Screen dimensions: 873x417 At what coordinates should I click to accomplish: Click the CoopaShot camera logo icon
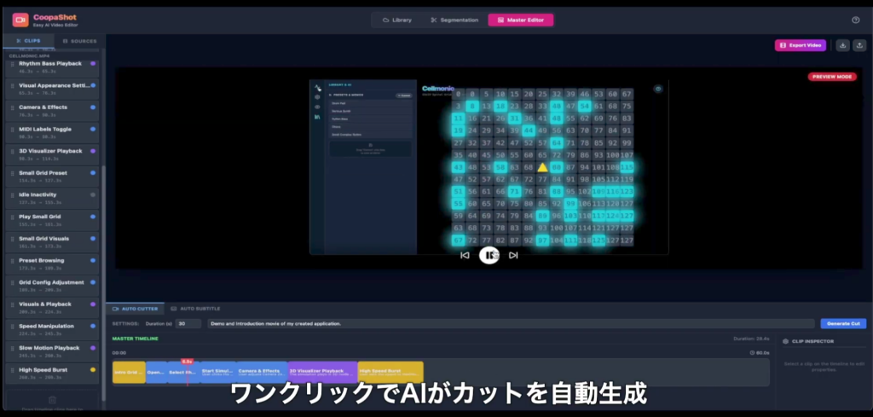tap(20, 20)
